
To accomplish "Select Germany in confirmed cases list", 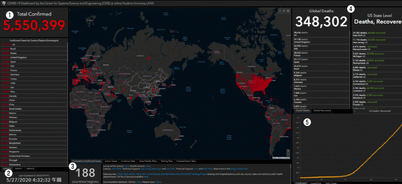I will tap(34, 75).
